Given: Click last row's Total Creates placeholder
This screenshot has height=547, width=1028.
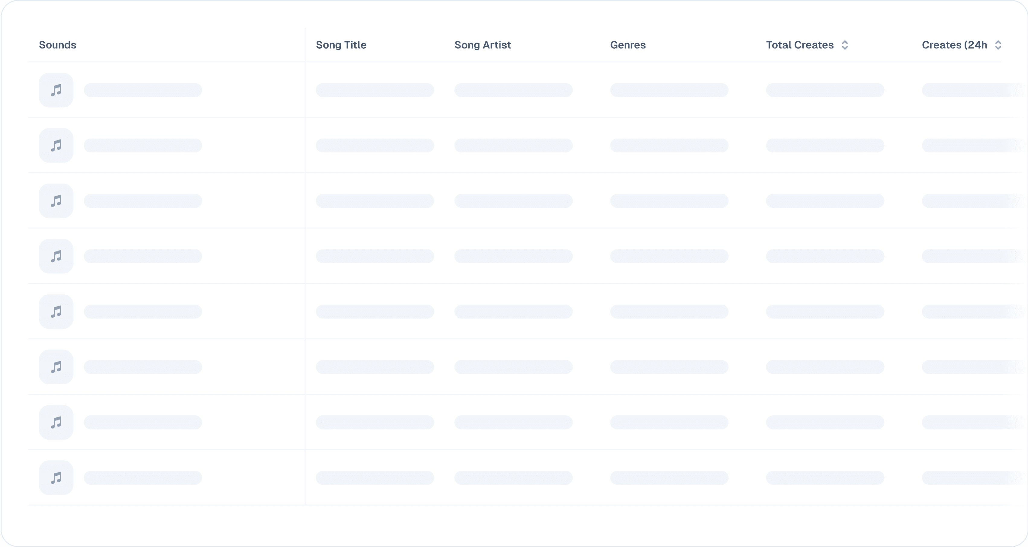Looking at the screenshot, I should coord(825,478).
